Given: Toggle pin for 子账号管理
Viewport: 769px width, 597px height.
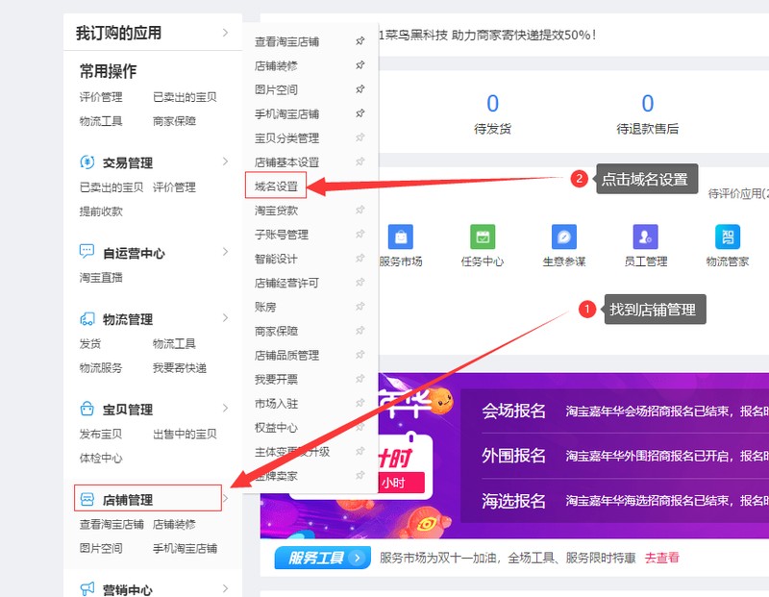Looking at the screenshot, I should (x=360, y=234).
